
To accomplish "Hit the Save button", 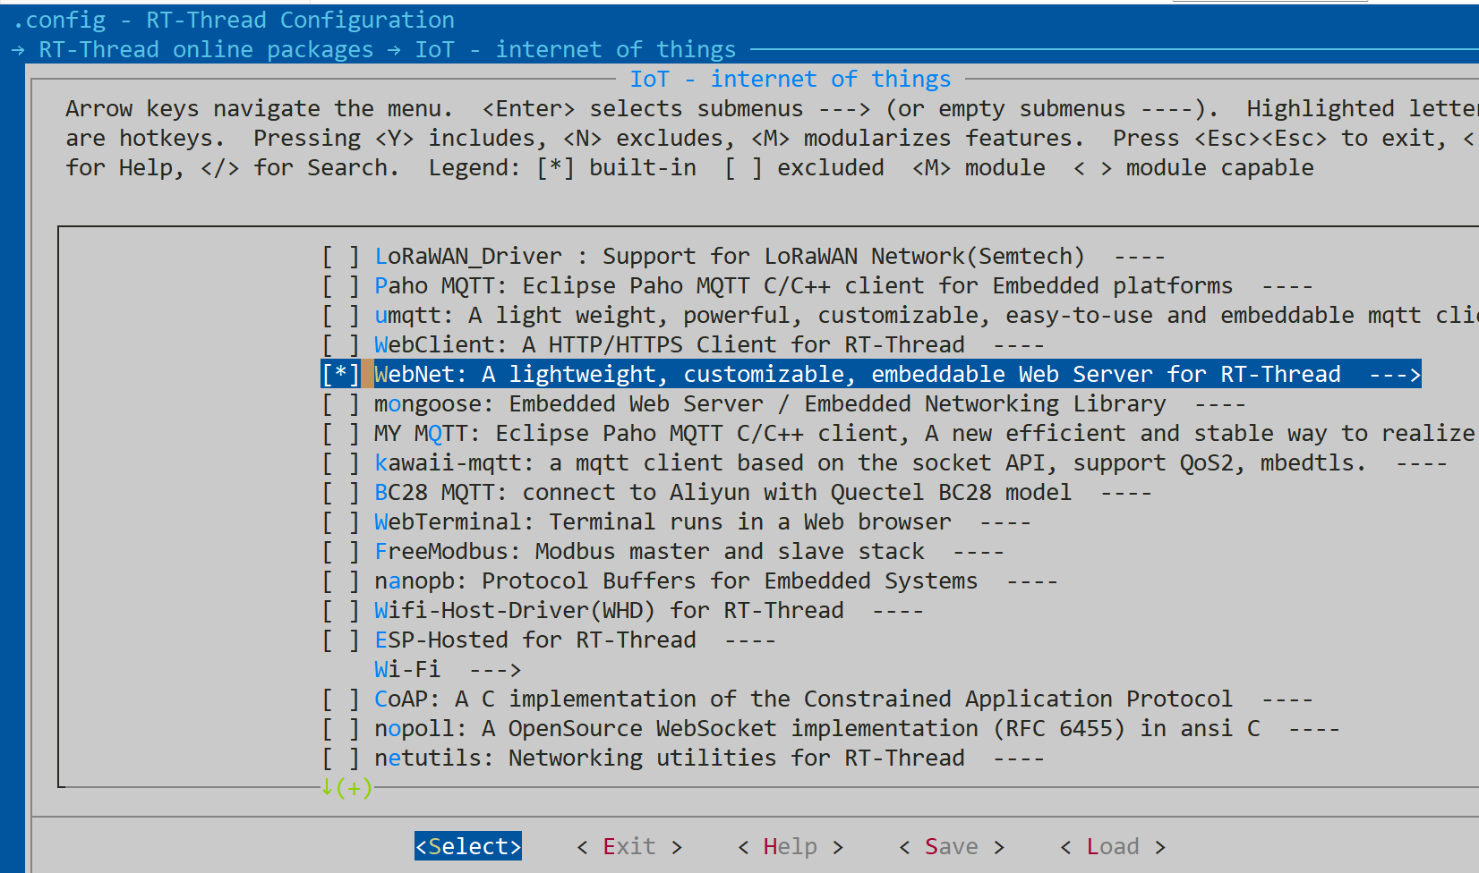I will click(952, 846).
